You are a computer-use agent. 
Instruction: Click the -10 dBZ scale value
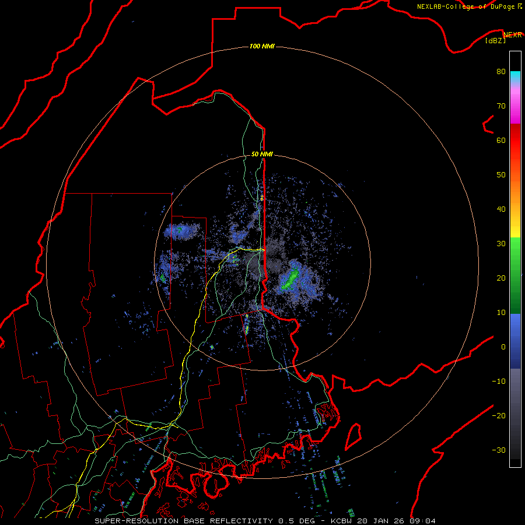(x=499, y=381)
